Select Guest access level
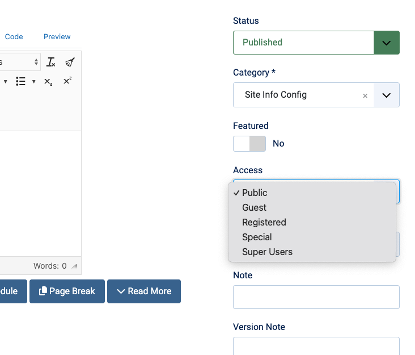The width and height of the screenshot is (415, 355). (x=254, y=207)
